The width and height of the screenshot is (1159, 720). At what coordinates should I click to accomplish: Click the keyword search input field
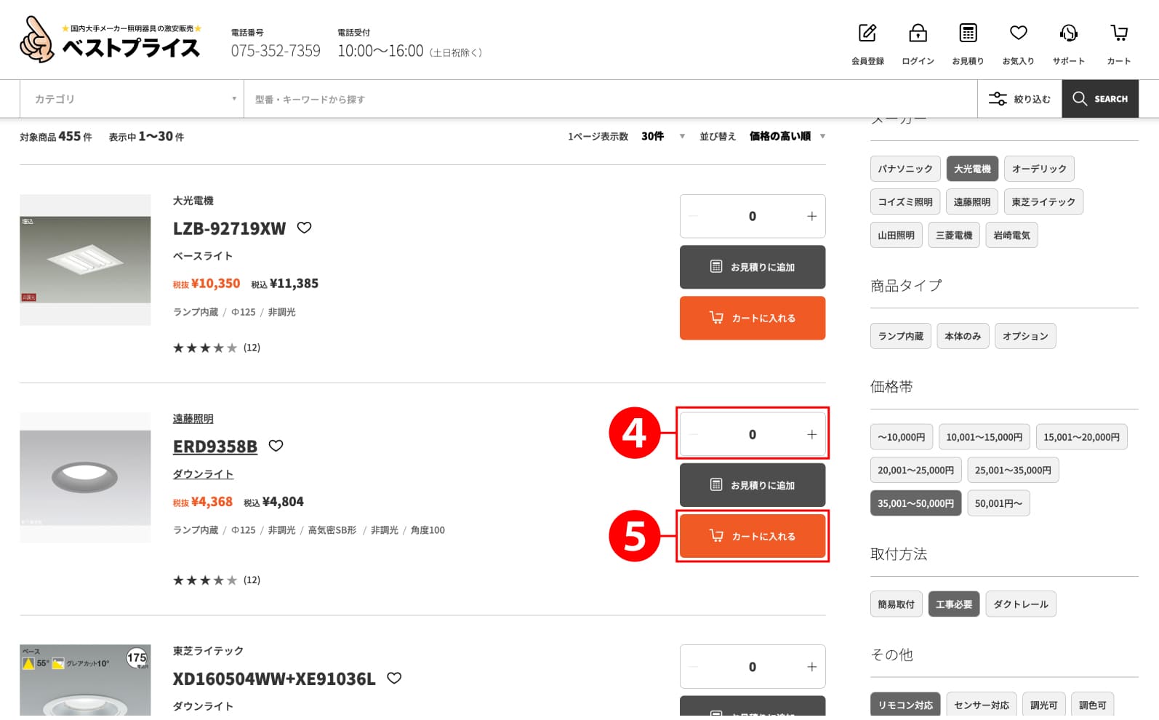[x=611, y=99]
